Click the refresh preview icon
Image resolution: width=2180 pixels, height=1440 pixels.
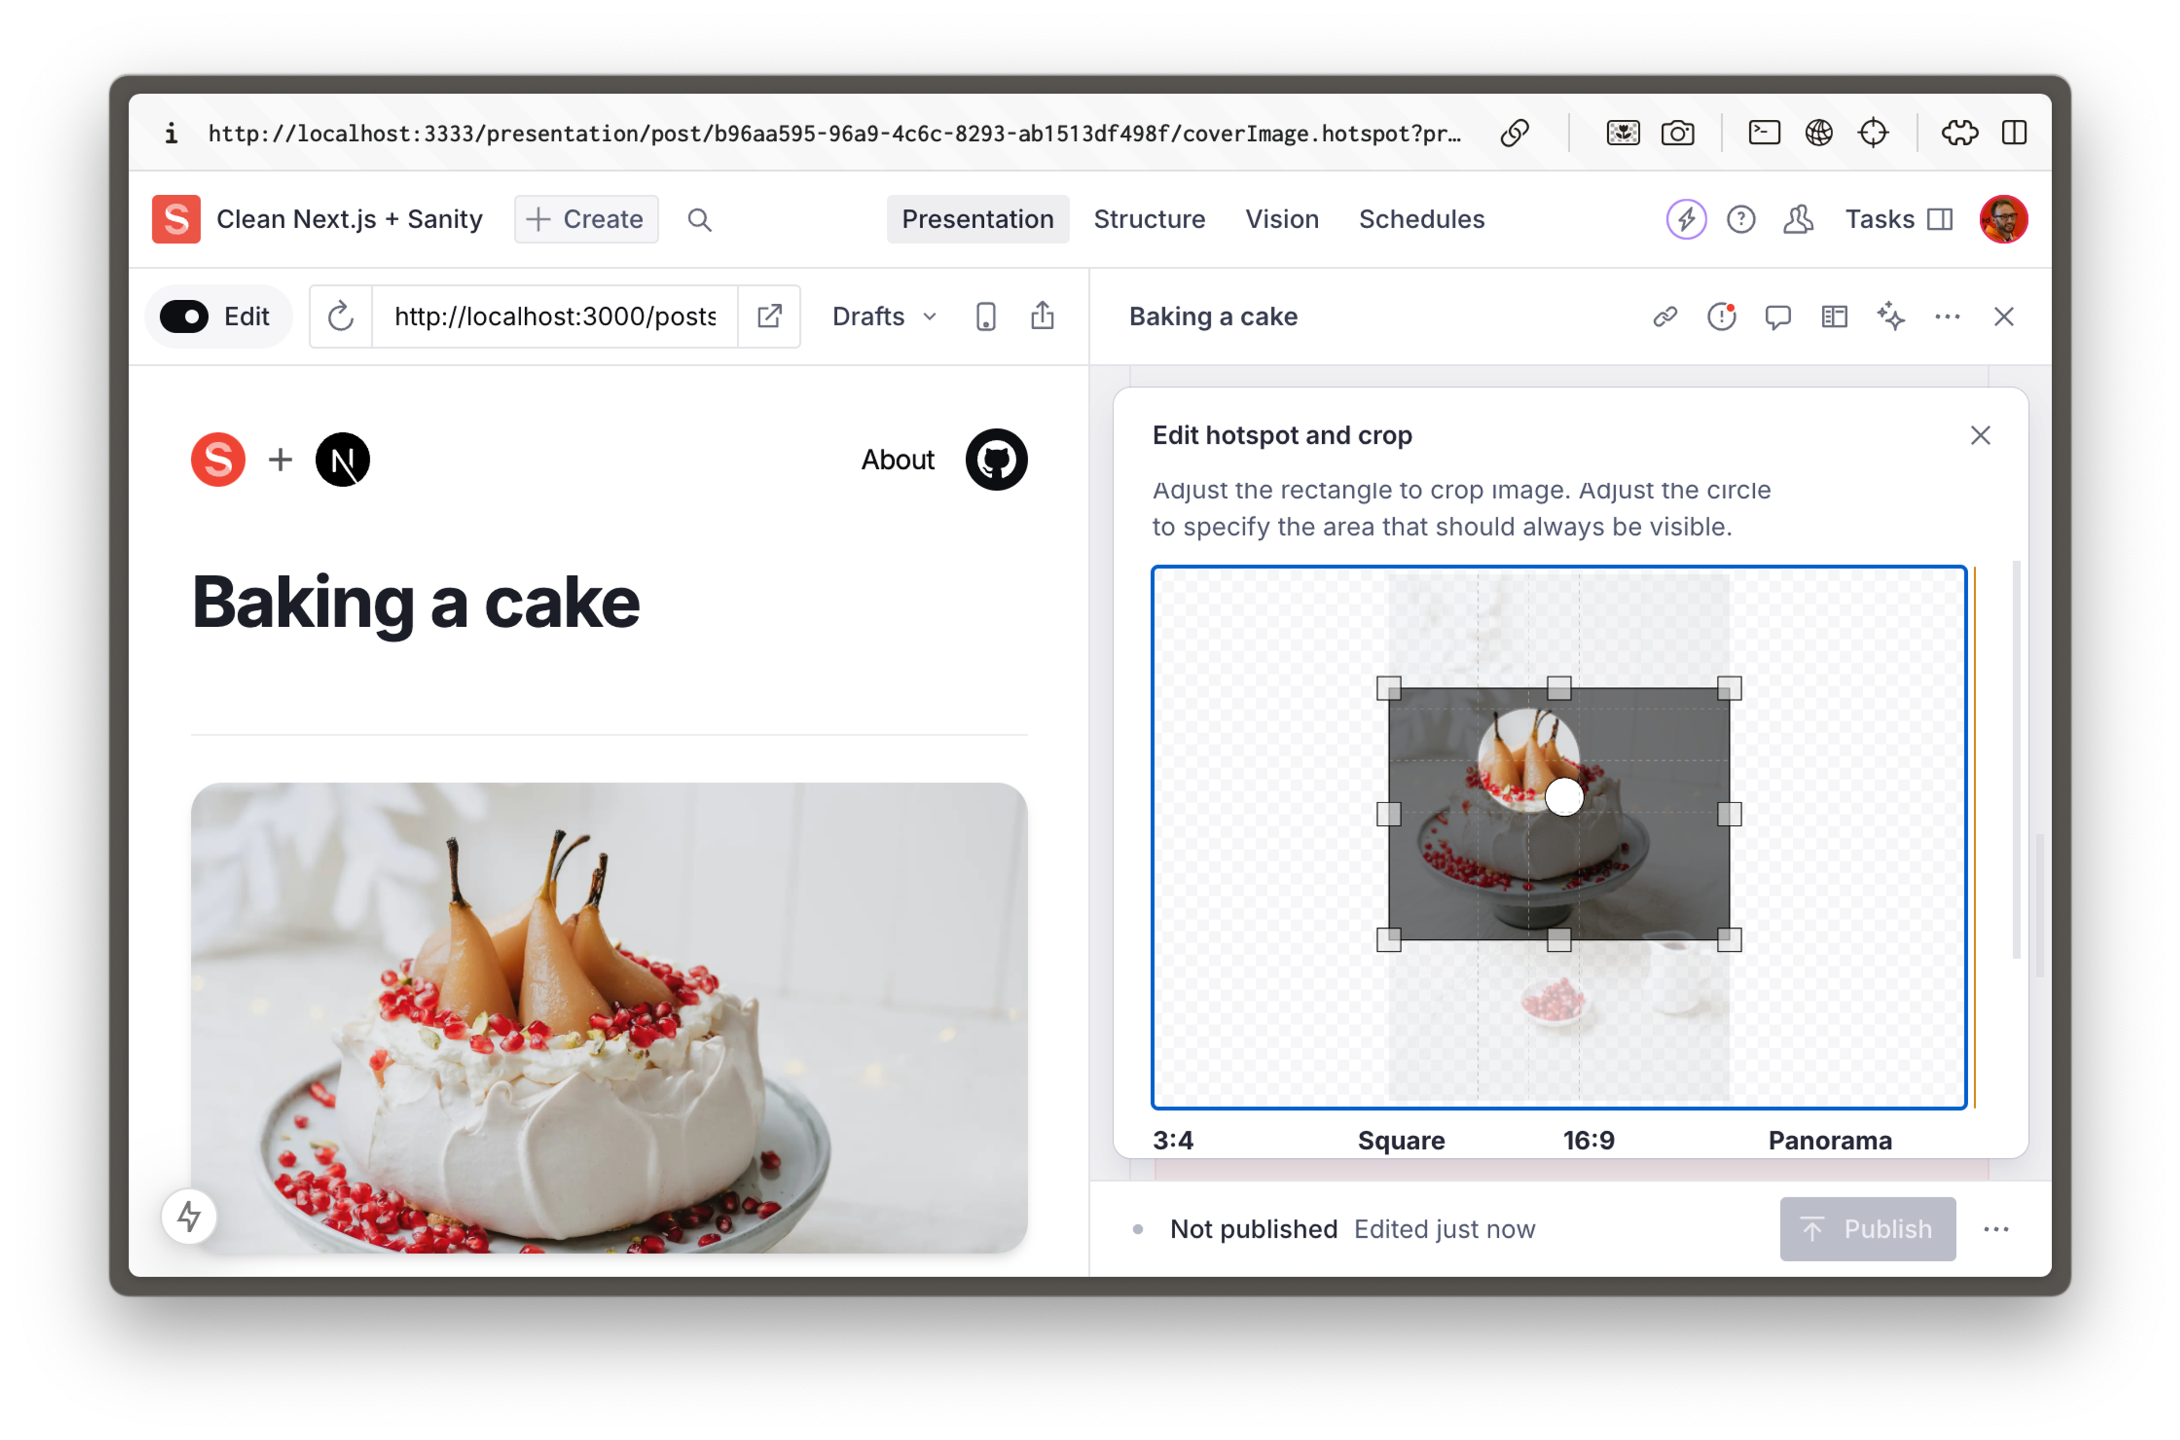(x=341, y=317)
